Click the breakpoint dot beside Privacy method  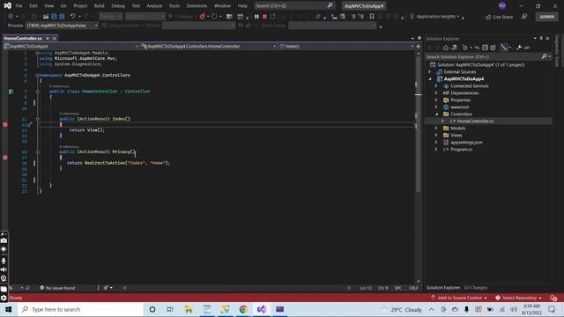(x=5, y=158)
